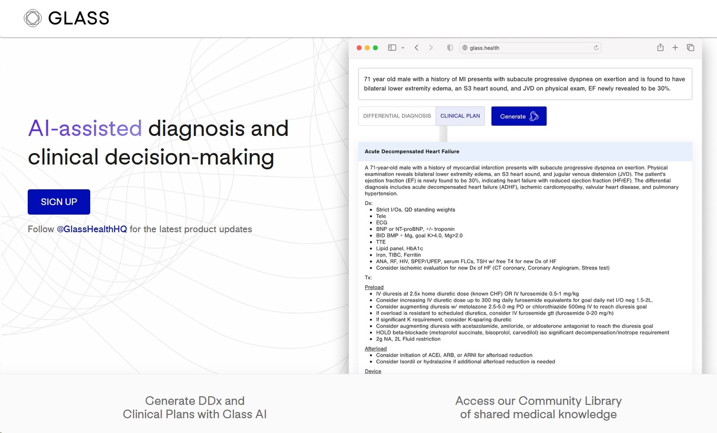Click the Glass circular logo icon

[x=33, y=18]
